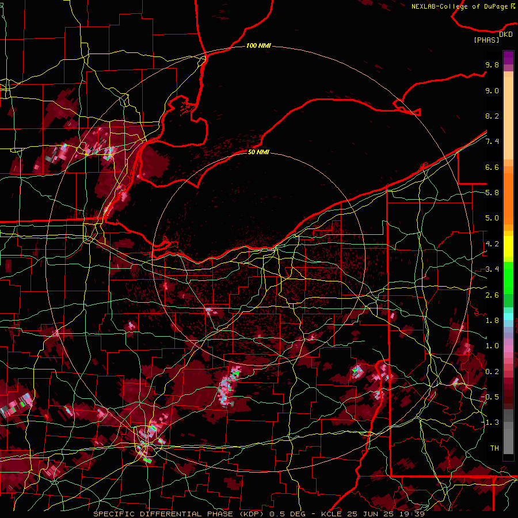Image resolution: width=518 pixels, height=518 pixels.
Task: Click the 1.8 scale value
Action: point(492,321)
